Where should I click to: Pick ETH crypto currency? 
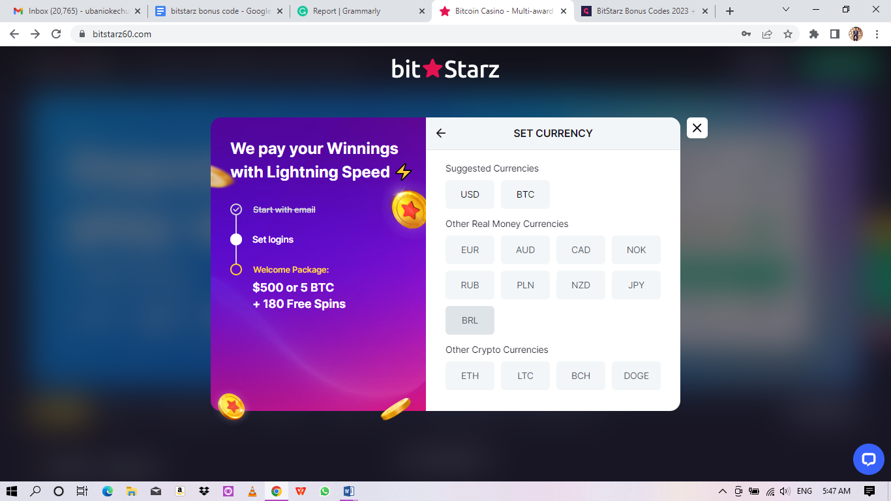tap(470, 376)
